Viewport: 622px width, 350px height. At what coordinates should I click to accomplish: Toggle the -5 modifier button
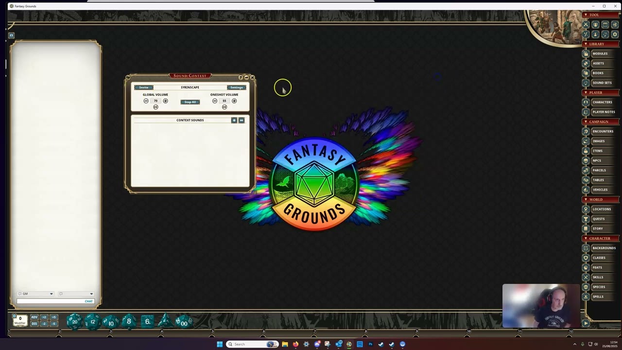(54, 324)
